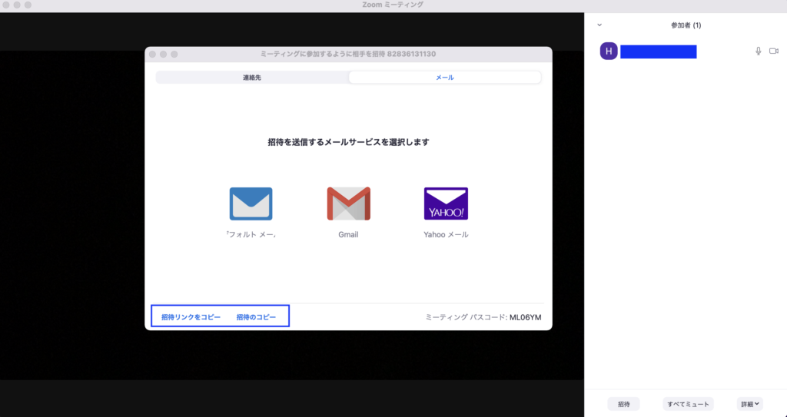
Task: Copy the invite link via 招待リンクをコピー
Action: click(x=191, y=317)
